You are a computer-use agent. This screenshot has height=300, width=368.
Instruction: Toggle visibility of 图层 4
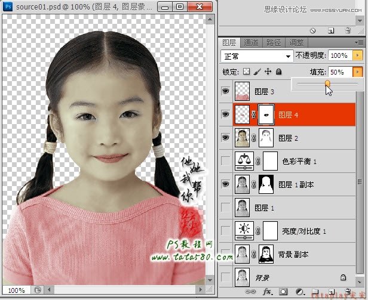226,114
